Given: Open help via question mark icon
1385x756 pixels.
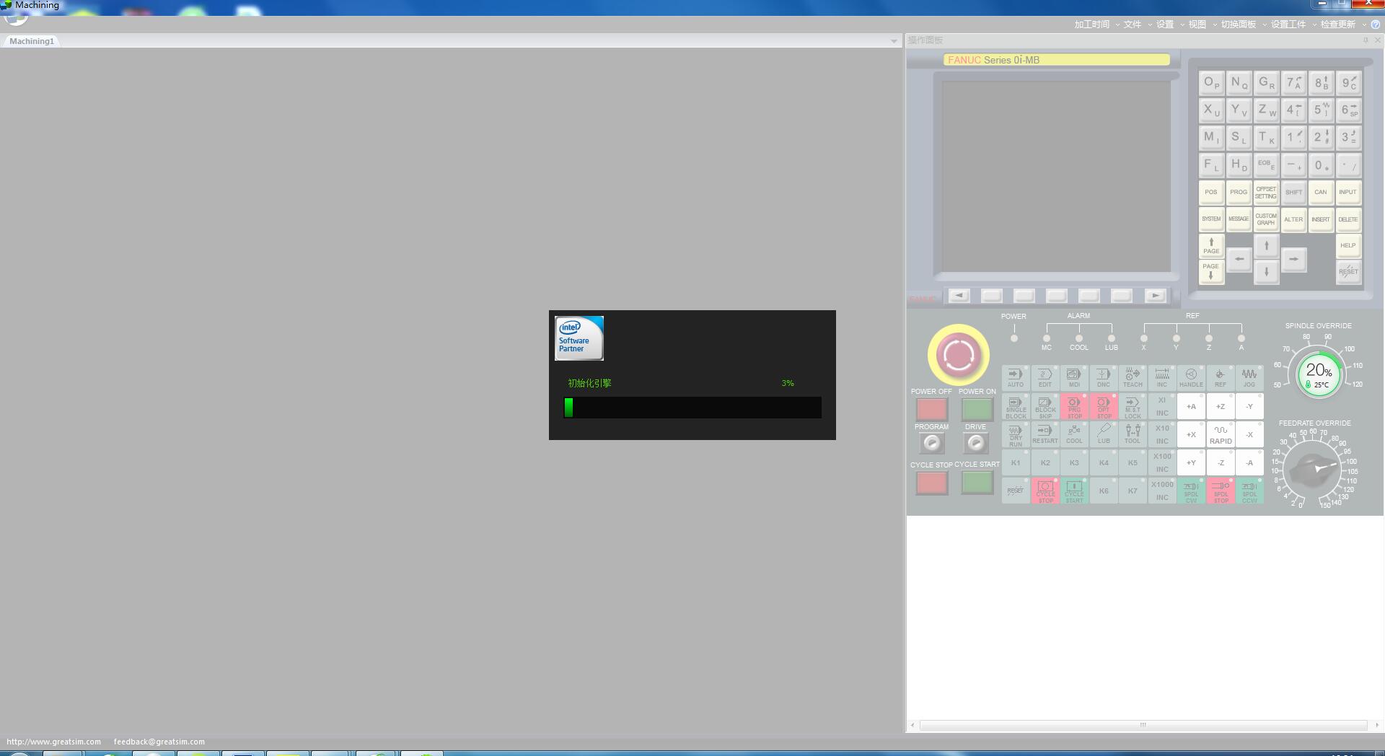Looking at the screenshot, I should [1375, 25].
